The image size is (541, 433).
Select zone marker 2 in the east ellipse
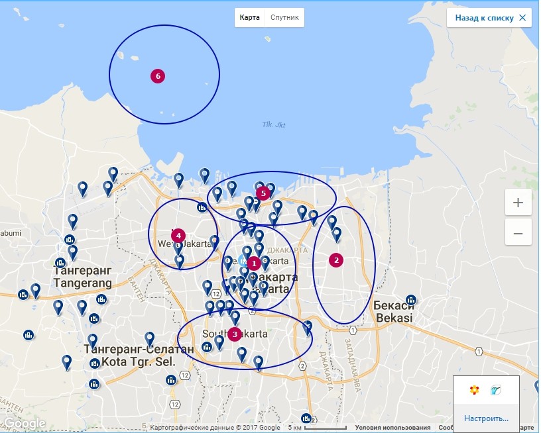[x=336, y=260]
